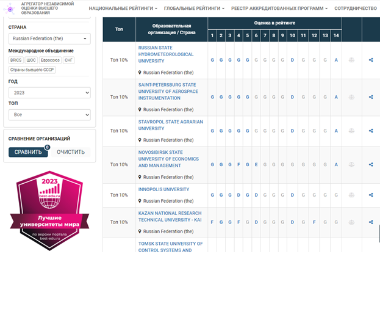Select Страны бывшего СССР tag
The width and height of the screenshot is (380, 309).
pos(32,70)
